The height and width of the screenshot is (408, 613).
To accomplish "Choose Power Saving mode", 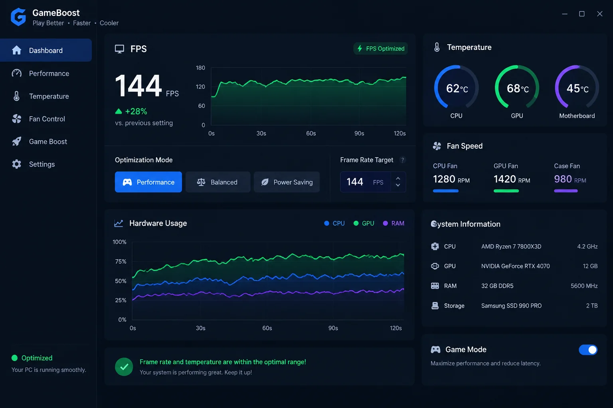I will [x=287, y=182].
